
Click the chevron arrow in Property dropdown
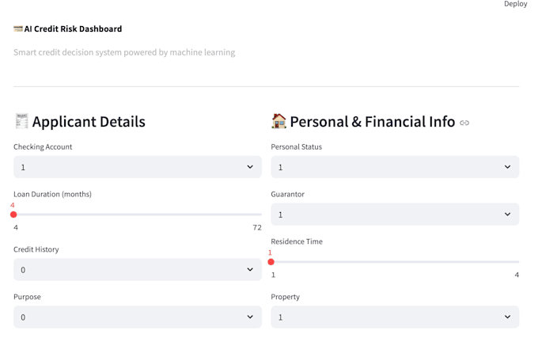coord(507,317)
